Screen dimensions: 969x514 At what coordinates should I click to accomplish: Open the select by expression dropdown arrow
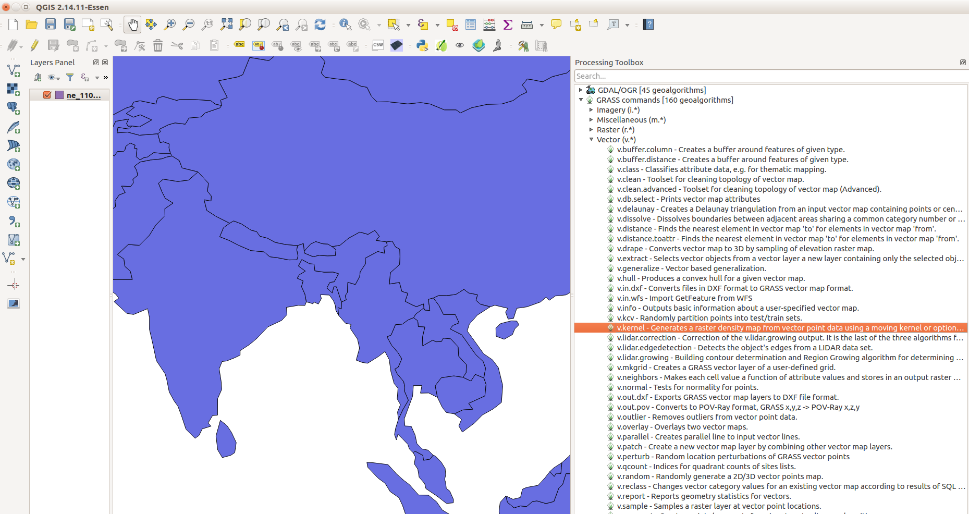(x=437, y=25)
